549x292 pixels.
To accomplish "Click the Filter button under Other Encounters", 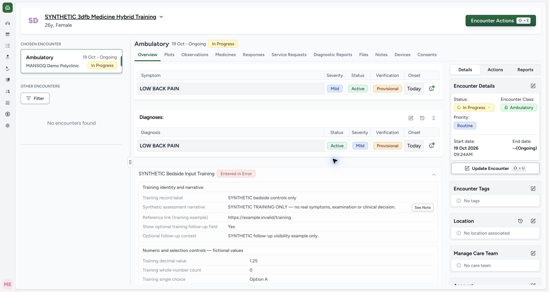I will pos(35,98).
